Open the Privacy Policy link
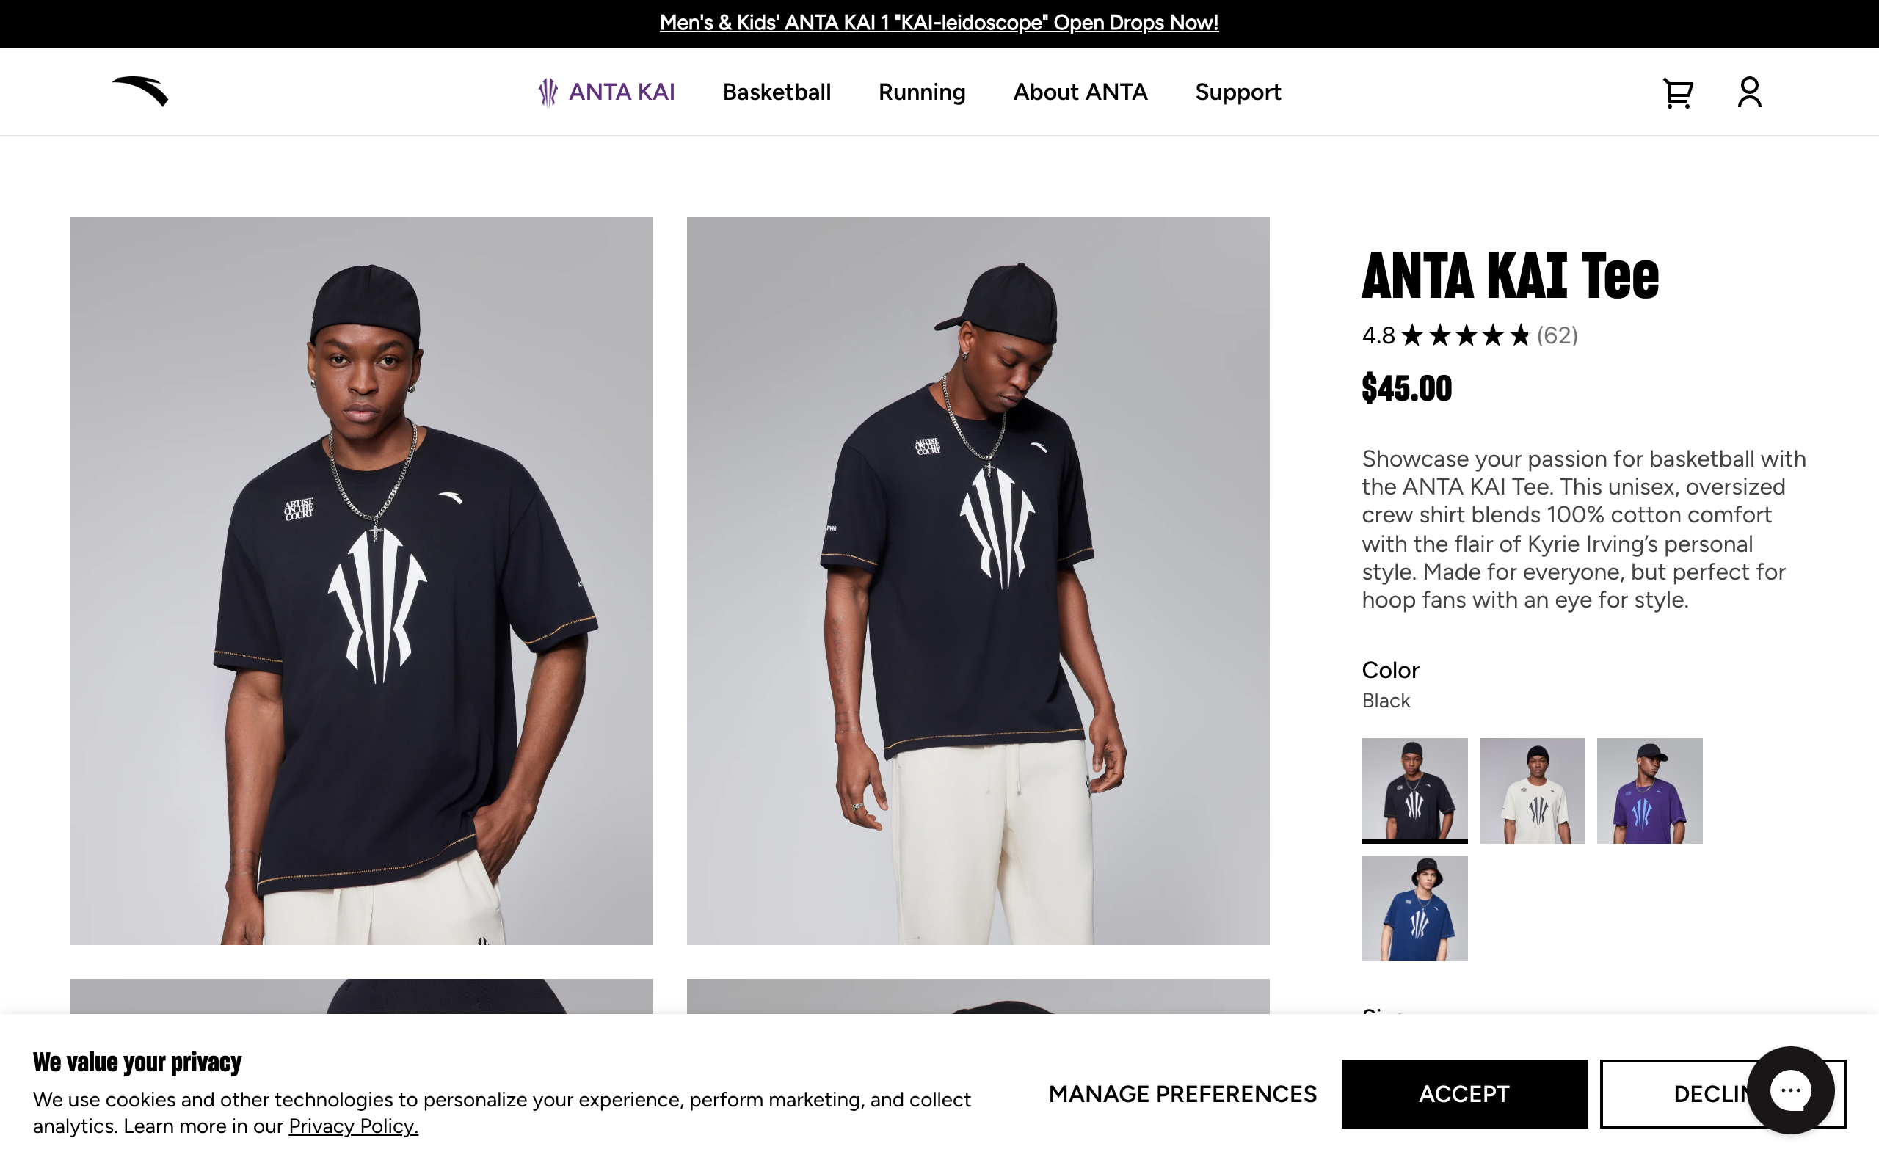 [x=353, y=1125]
